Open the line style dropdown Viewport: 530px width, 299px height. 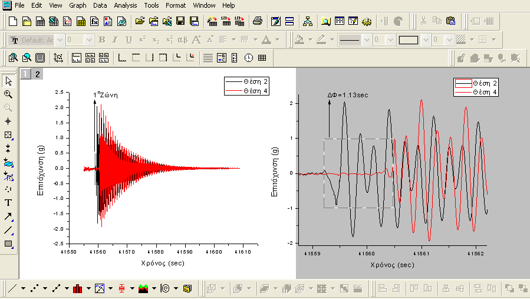click(367, 40)
